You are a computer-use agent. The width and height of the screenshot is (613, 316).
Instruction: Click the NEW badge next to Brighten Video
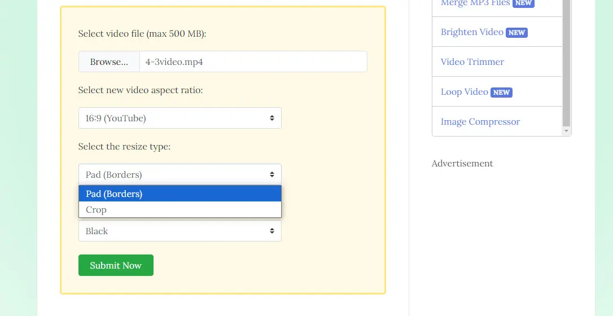[x=516, y=33]
